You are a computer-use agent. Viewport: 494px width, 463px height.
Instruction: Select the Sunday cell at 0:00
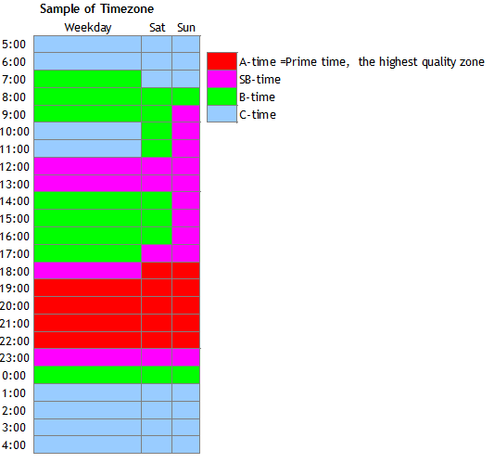click(x=186, y=375)
